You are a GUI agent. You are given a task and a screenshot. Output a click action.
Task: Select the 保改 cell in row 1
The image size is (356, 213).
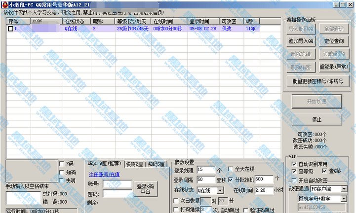tap(232, 29)
